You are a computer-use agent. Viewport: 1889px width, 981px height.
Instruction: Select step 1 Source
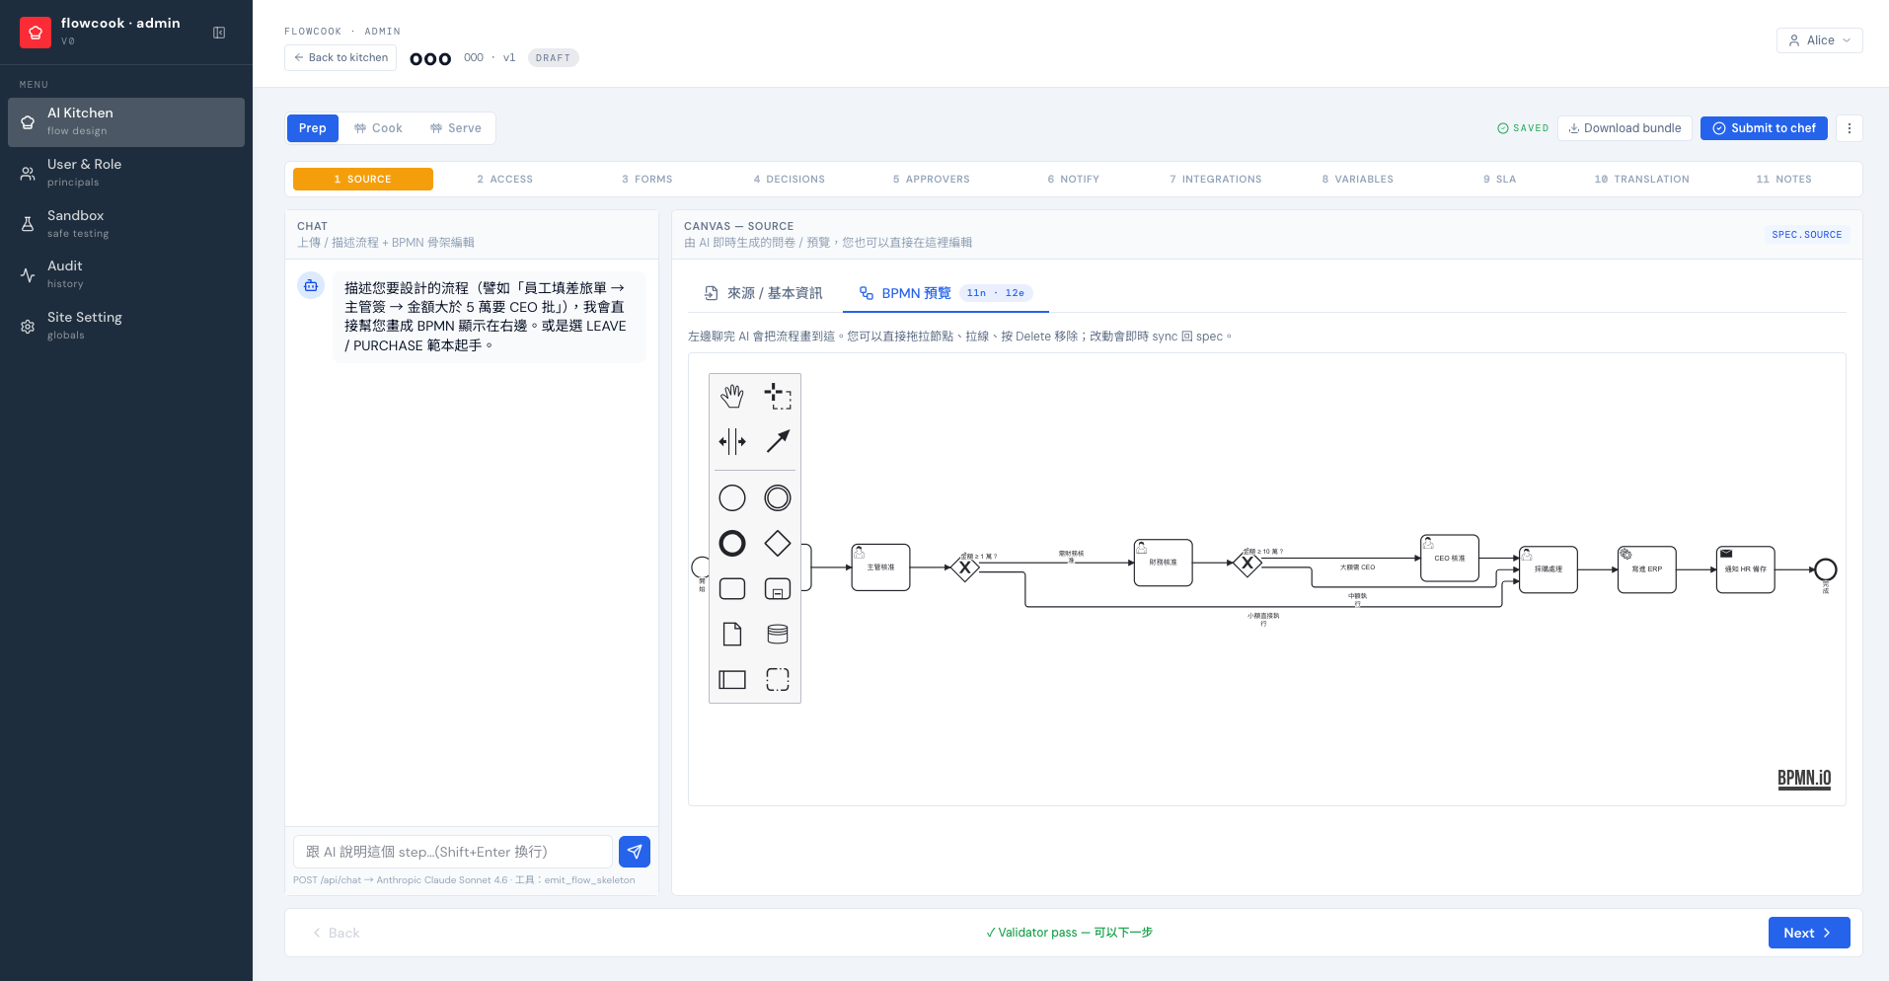(x=363, y=180)
